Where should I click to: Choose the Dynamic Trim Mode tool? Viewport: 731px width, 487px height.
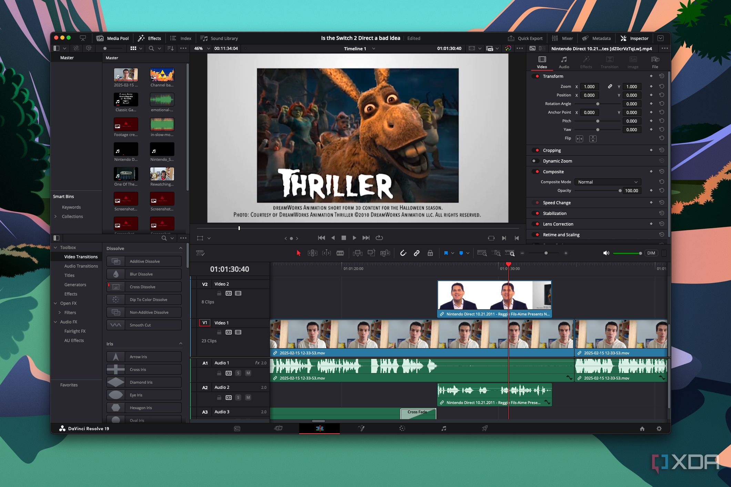tap(326, 253)
